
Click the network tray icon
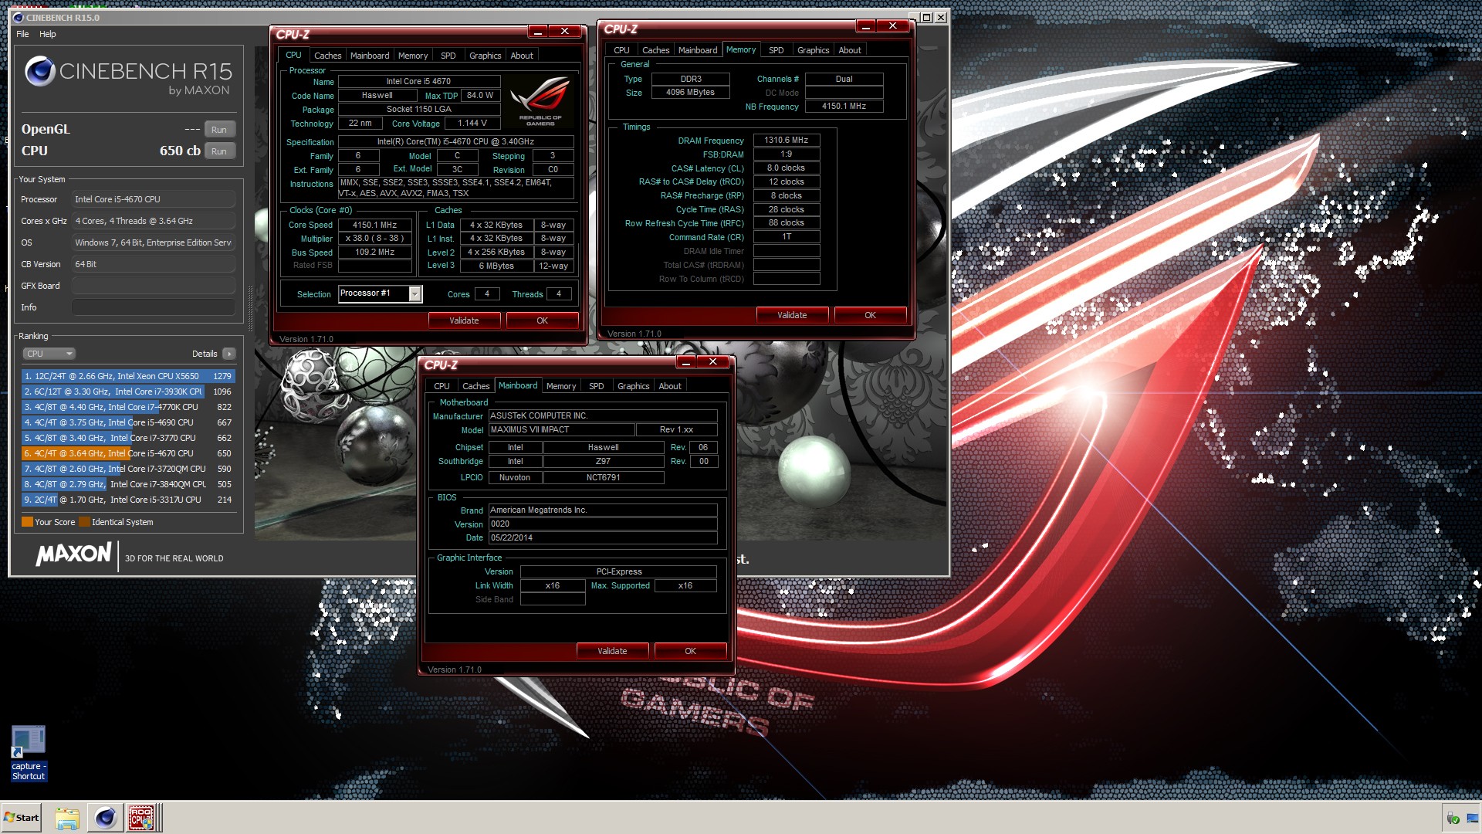[1472, 819]
